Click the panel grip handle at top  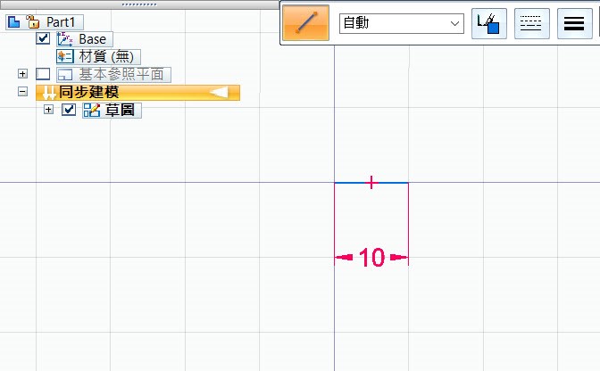[139, 4]
